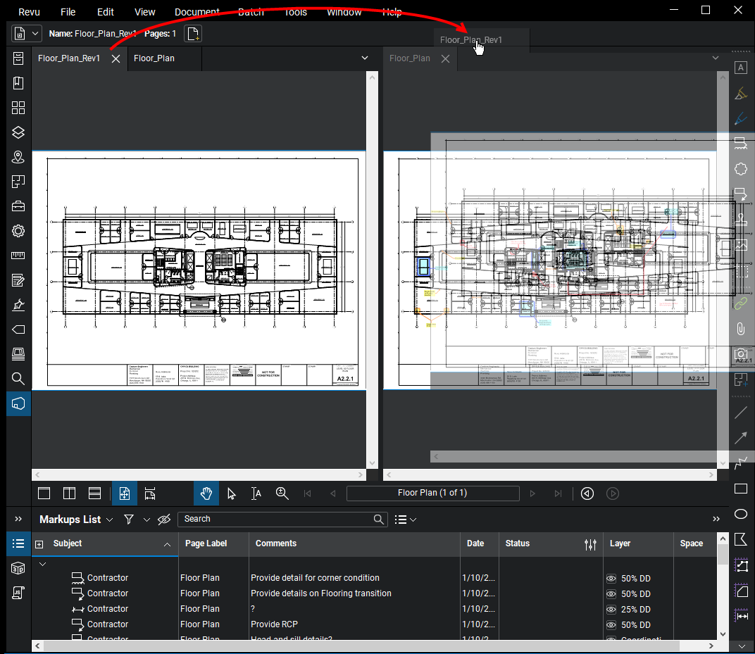The height and width of the screenshot is (654, 755).
Task: Select the Text Select tool
Action: [x=257, y=493]
